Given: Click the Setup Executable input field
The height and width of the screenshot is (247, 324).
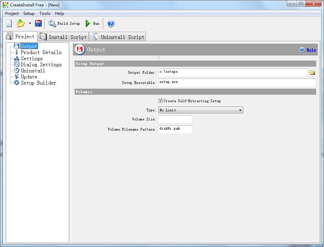Looking at the screenshot, I should click(237, 83).
